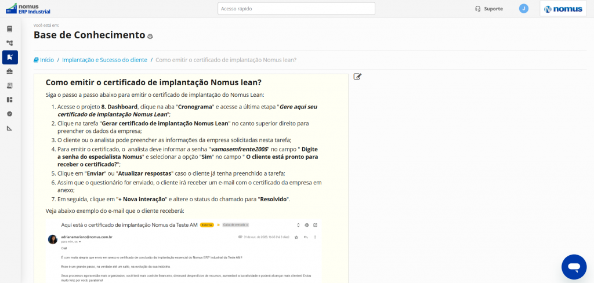Open the chart icon at sidebar bottom
This screenshot has width=594, height=283.
point(10,128)
